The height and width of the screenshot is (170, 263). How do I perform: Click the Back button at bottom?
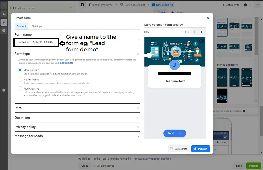[239, 166]
